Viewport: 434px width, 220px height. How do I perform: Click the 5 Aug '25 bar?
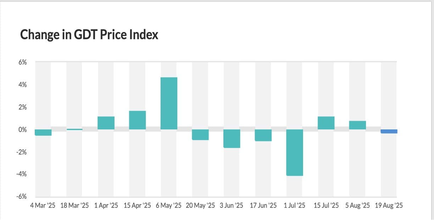[x=357, y=125]
